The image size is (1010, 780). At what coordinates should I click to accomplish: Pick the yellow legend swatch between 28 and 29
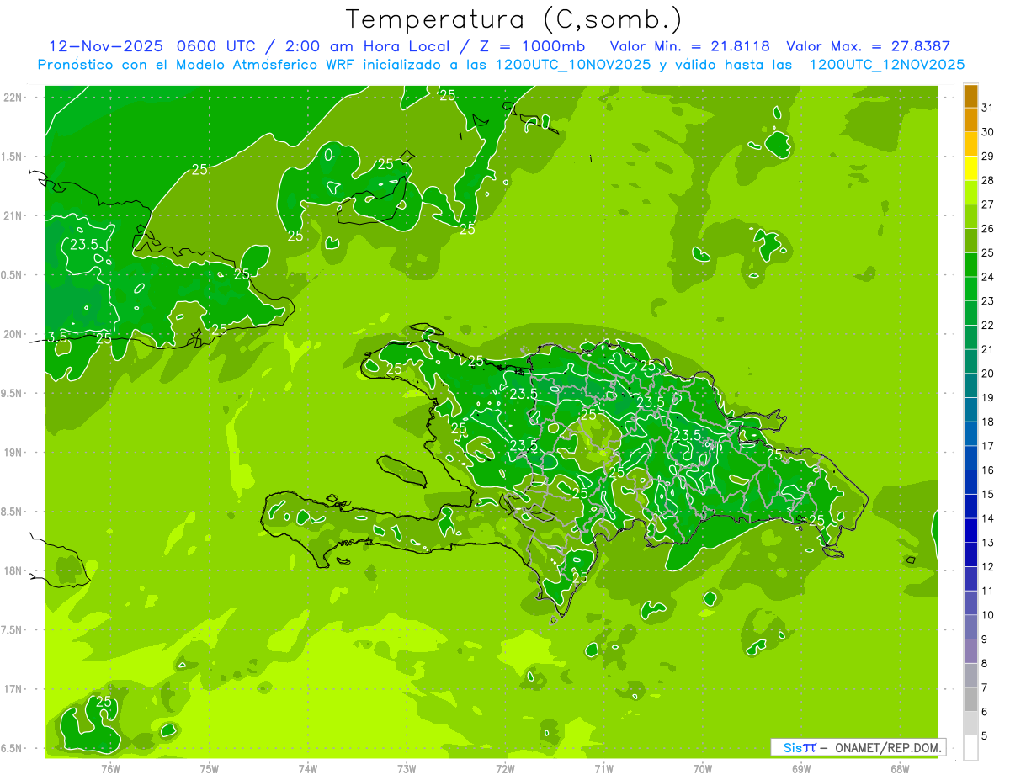970,168
